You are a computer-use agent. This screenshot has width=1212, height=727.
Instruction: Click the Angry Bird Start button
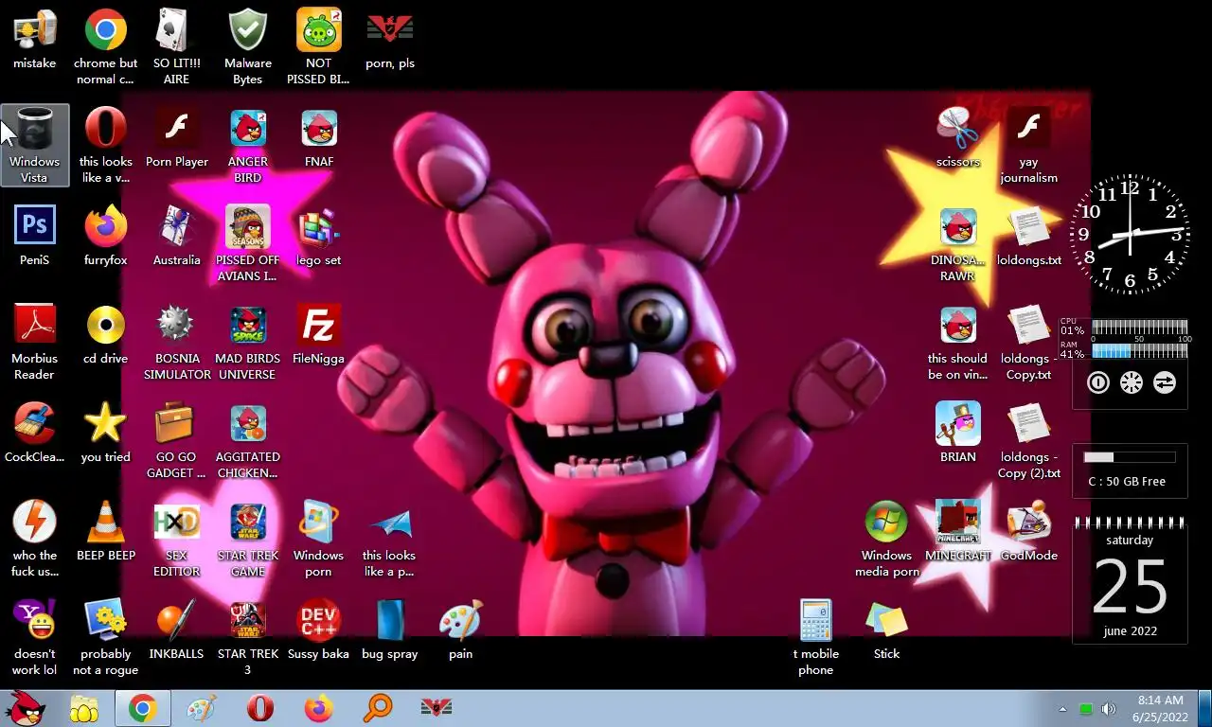(x=26, y=707)
